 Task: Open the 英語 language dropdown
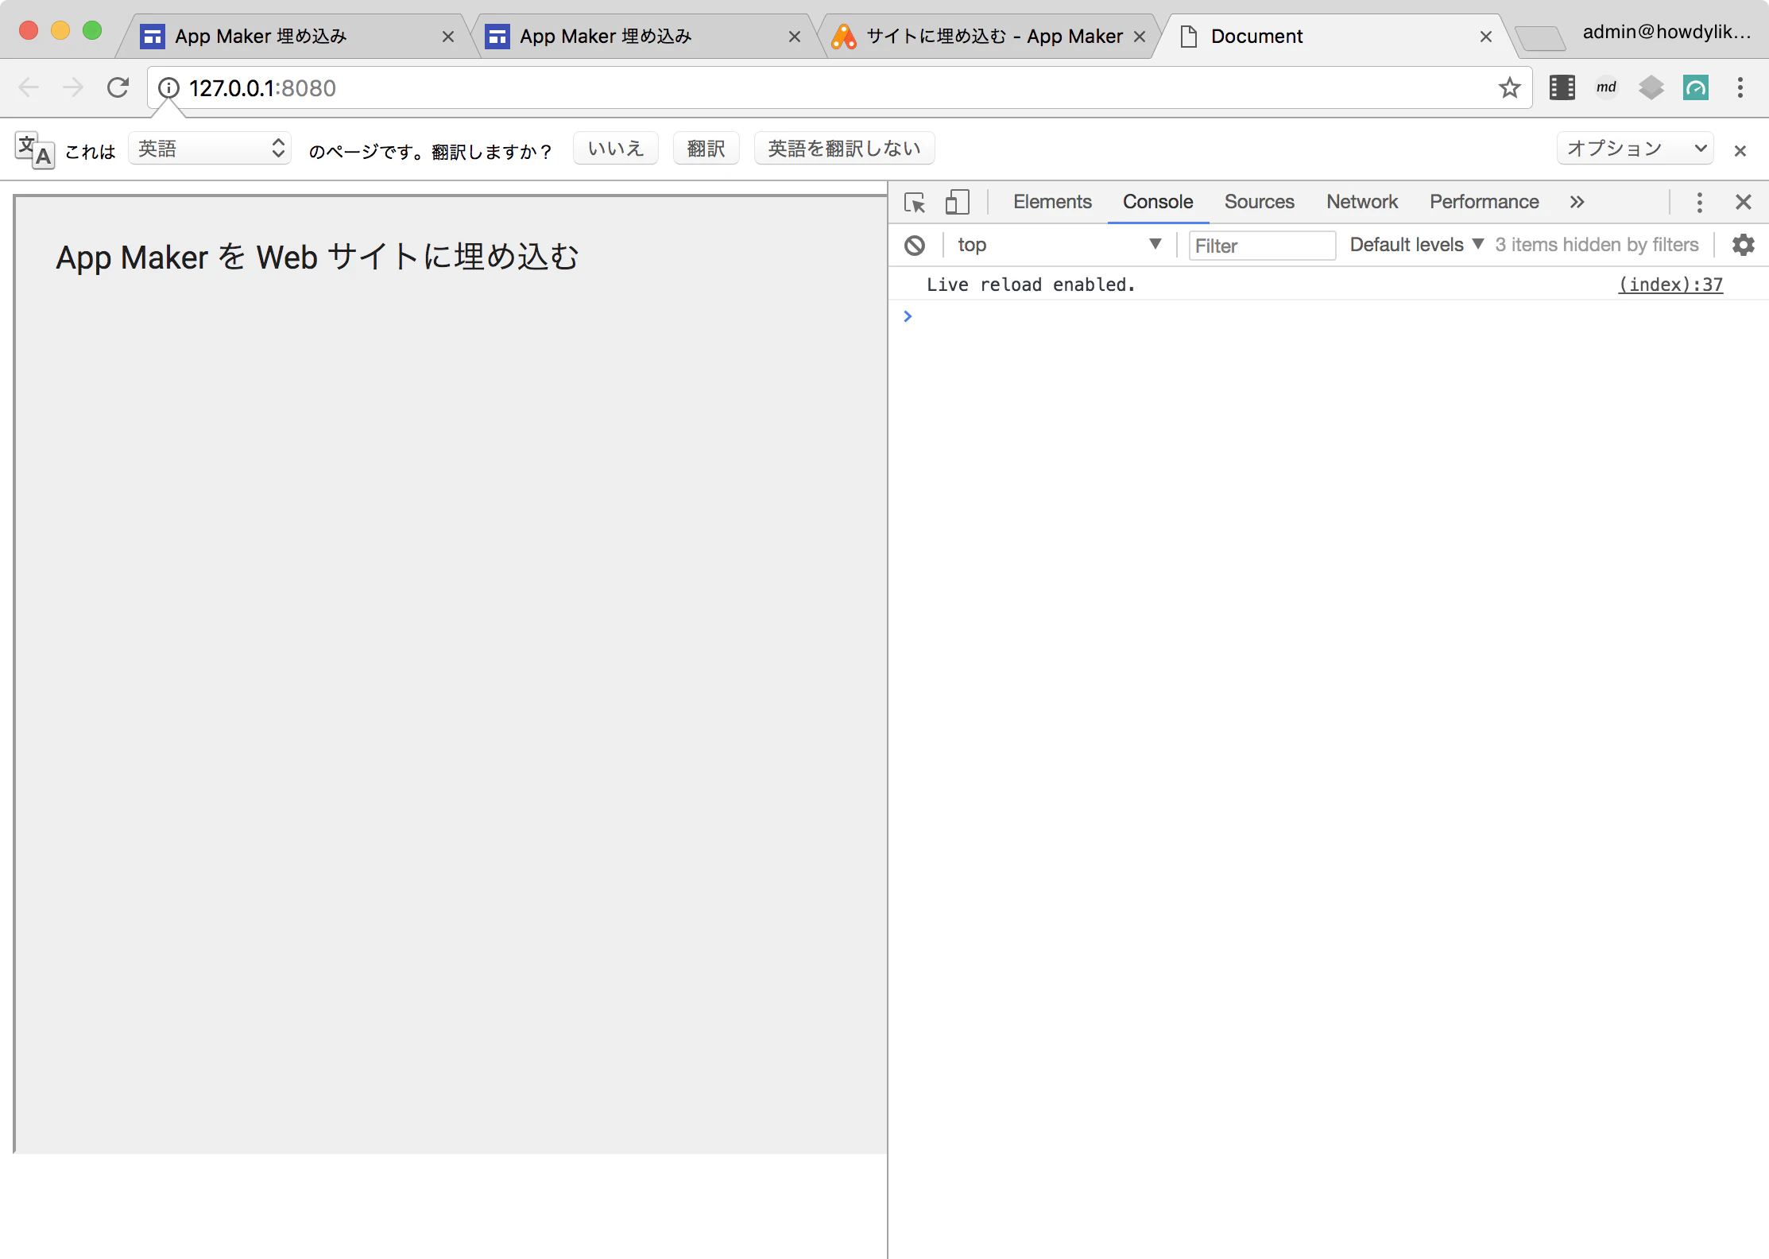click(210, 149)
